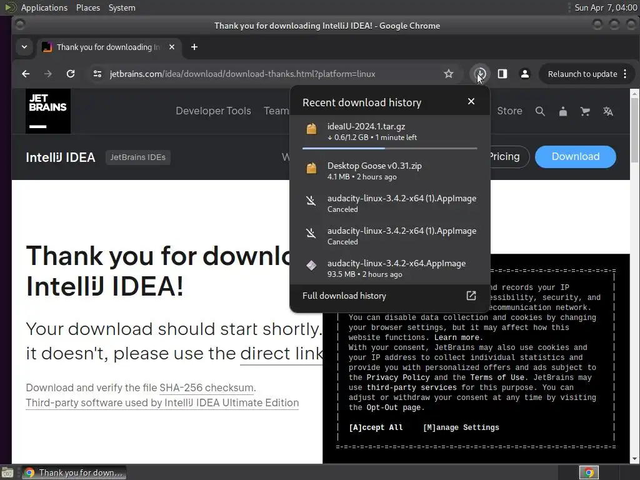The width and height of the screenshot is (640, 480).
Task: Open the tab search dropdown
Action: click(24, 47)
